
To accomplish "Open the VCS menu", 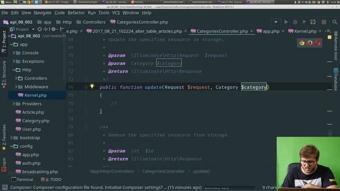I will pyautogui.click(x=116, y=13).
